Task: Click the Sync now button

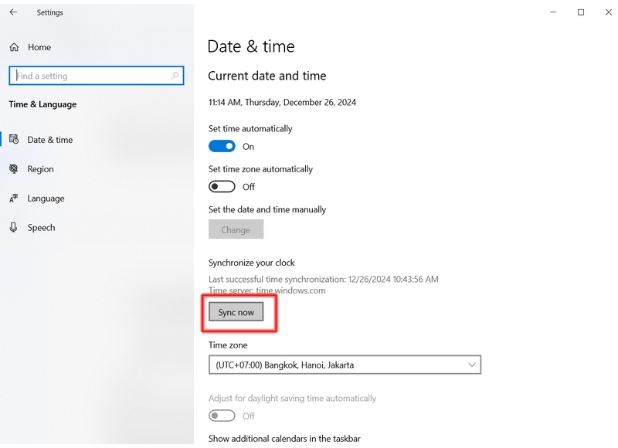Action: click(236, 312)
